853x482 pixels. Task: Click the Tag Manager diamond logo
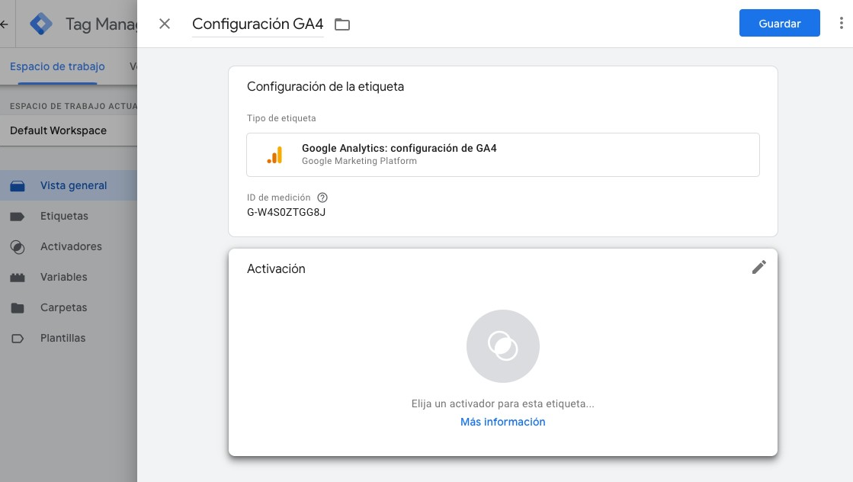point(41,24)
